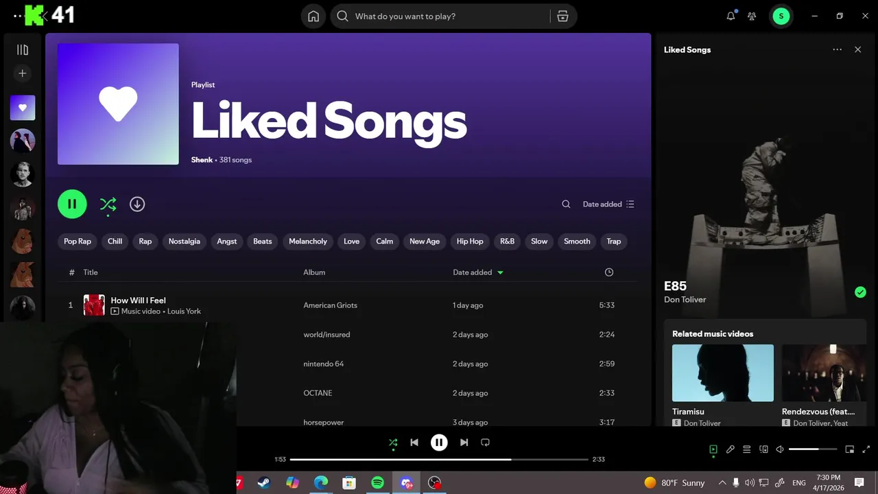
Task: Open OBS Studio from the taskbar
Action: coord(434,483)
